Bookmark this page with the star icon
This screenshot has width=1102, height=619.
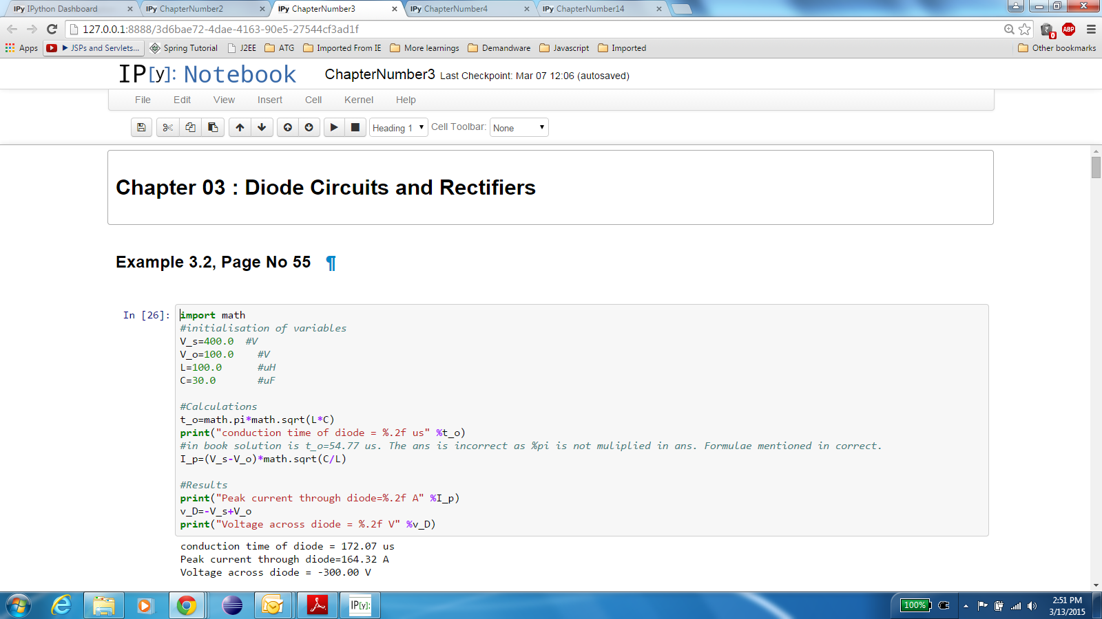tap(1025, 29)
